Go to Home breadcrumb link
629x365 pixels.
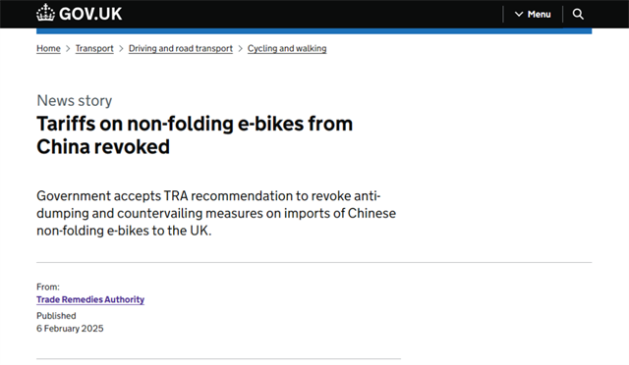coord(48,48)
